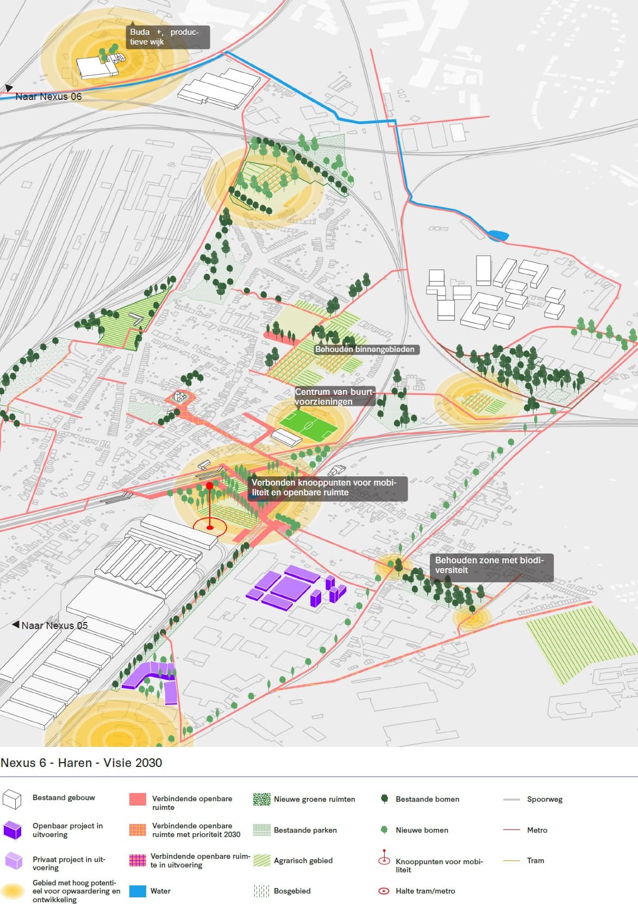638x912 pixels.
Task: Click the Halte tram/metro legend symbol
Action: point(384,891)
